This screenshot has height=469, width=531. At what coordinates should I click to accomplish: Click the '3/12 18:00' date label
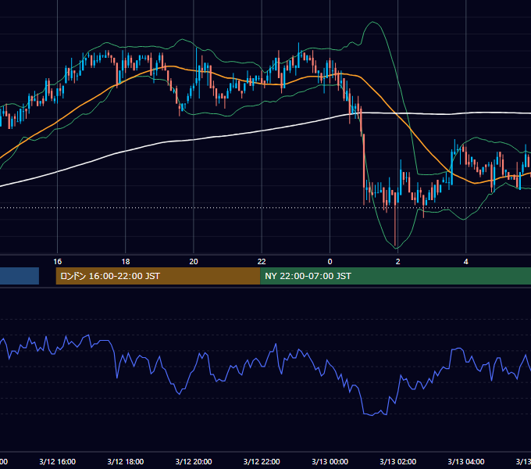pos(126,461)
